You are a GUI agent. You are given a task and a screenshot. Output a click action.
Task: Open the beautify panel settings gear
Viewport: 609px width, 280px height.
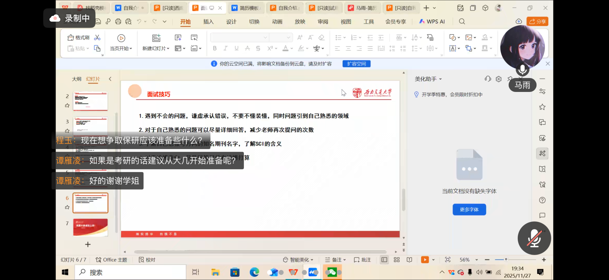[499, 79]
